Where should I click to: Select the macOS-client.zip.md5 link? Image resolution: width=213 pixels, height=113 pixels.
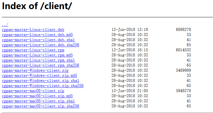(x=37, y=96)
